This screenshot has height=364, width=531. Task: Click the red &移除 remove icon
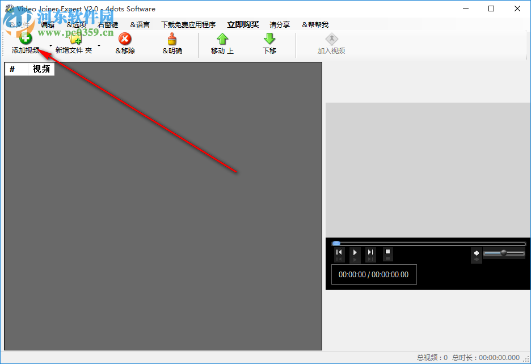[124, 39]
